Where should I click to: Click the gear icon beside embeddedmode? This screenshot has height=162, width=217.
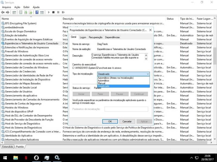pyautogui.click(x=3, y=28)
